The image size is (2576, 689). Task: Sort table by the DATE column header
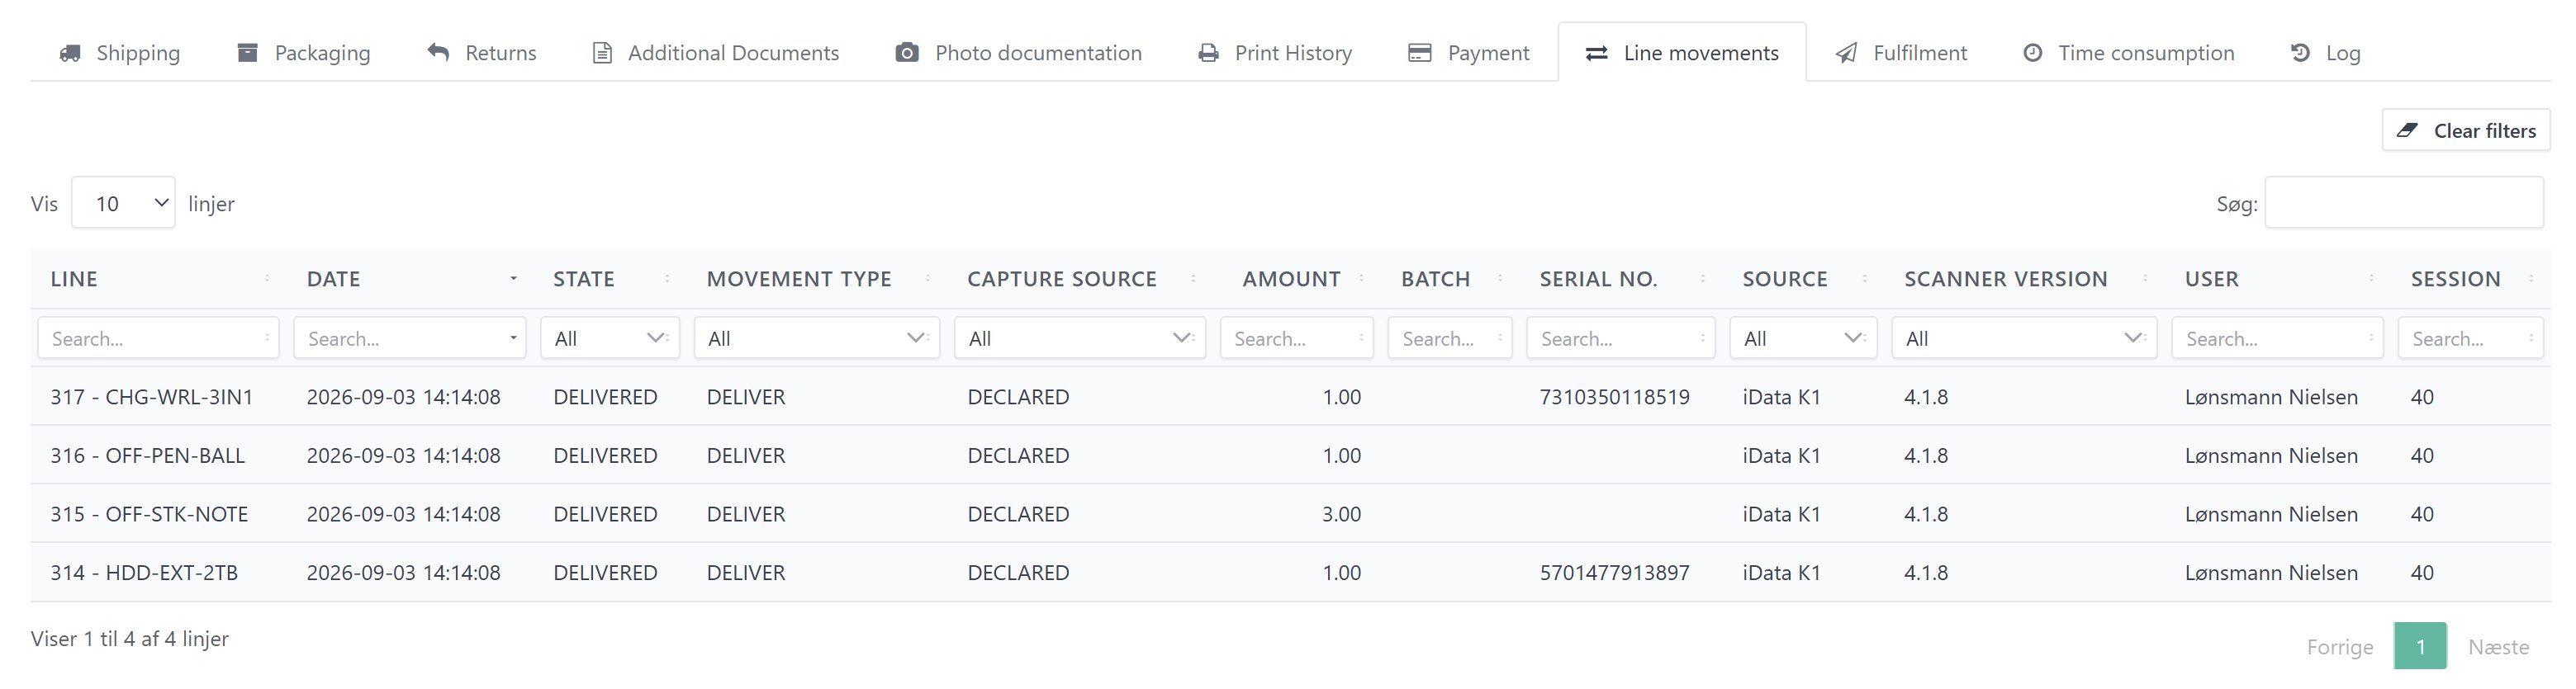click(x=411, y=279)
